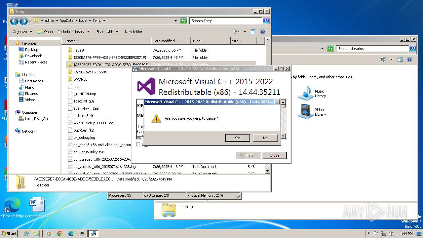Select the {330BA37E-FF99...} folder

tap(109, 58)
